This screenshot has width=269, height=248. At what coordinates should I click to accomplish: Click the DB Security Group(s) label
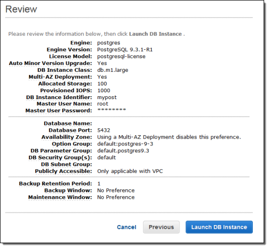pos(60,158)
